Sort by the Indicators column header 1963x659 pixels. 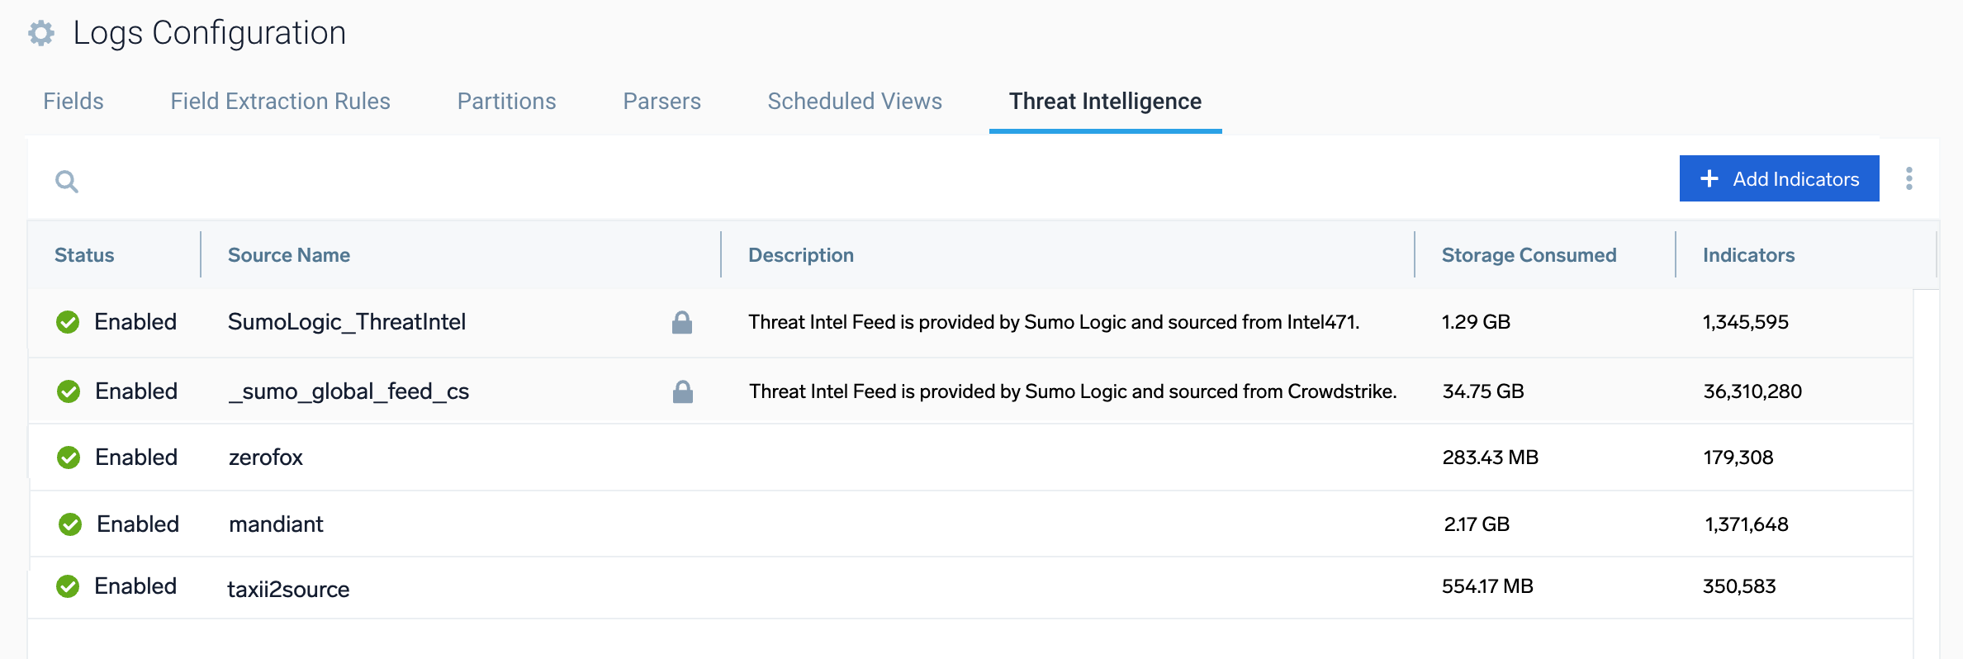click(x=1748, y=255)
